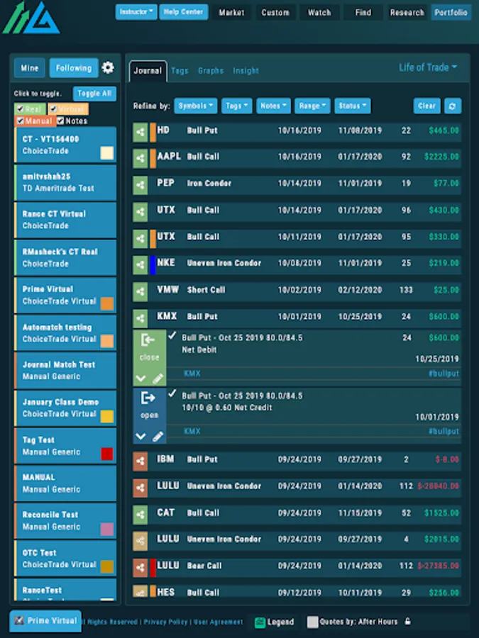This screenshot has width=479, height=638.
Task: Open the Range filter dropdown
Action: coord(312,106)
